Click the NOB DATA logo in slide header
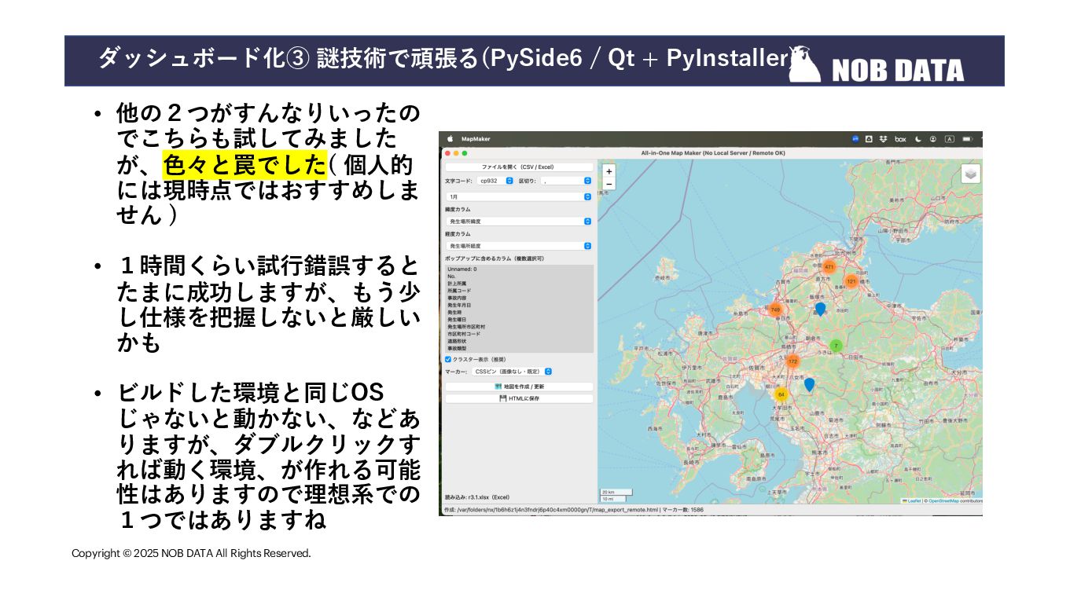 (x=876, y=63)
